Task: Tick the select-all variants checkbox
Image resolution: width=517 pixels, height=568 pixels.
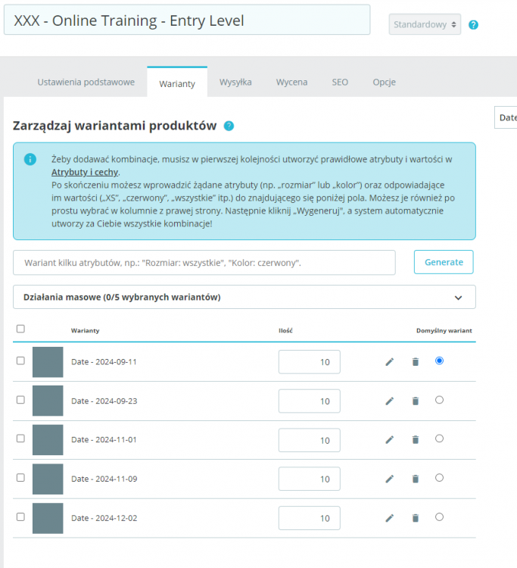Action: (x=20, y=329)
